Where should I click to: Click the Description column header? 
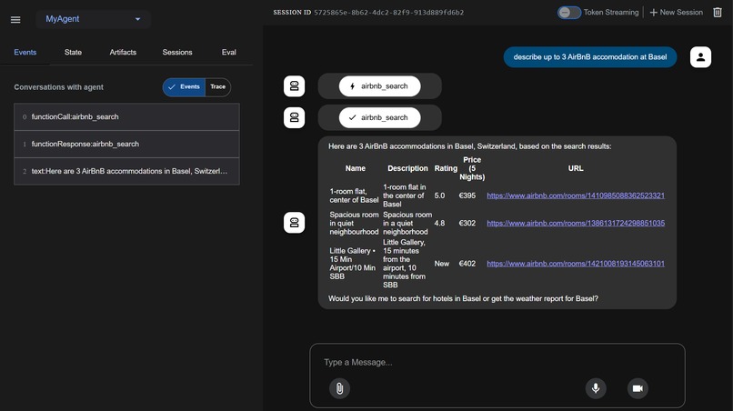coord(407,168)
